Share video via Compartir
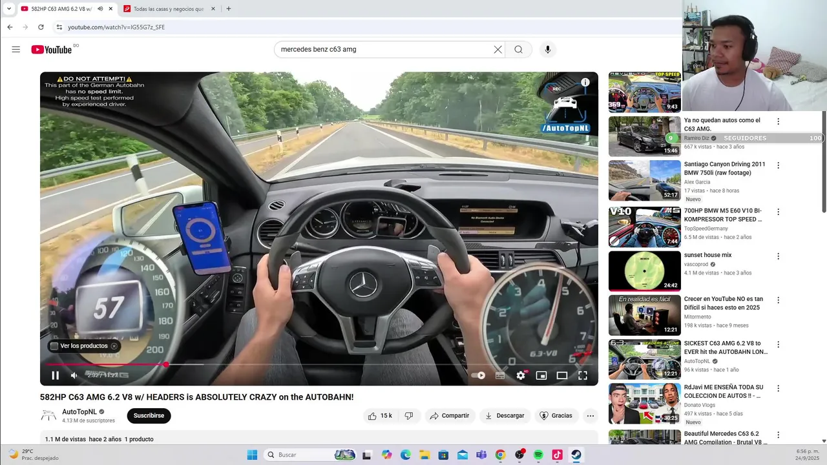The height and width of the screenshot is (465, 827). pyautogui.click(x=450, y=416)
